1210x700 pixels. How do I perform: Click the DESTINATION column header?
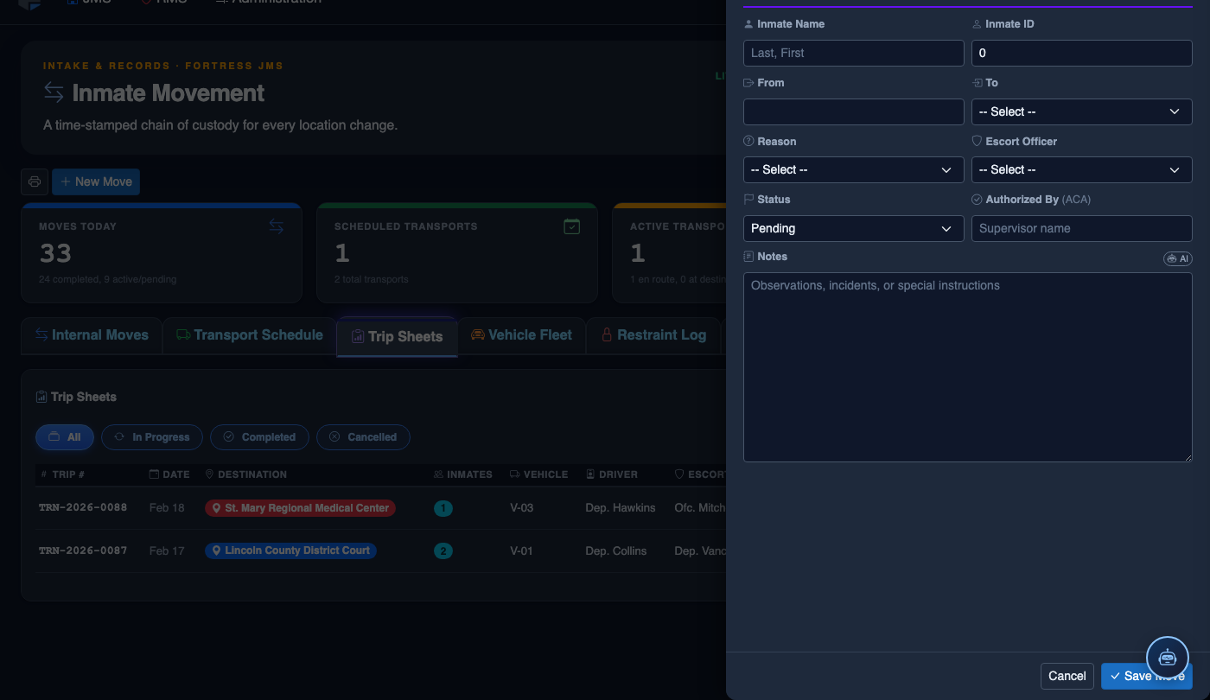(x=246, y=474)
